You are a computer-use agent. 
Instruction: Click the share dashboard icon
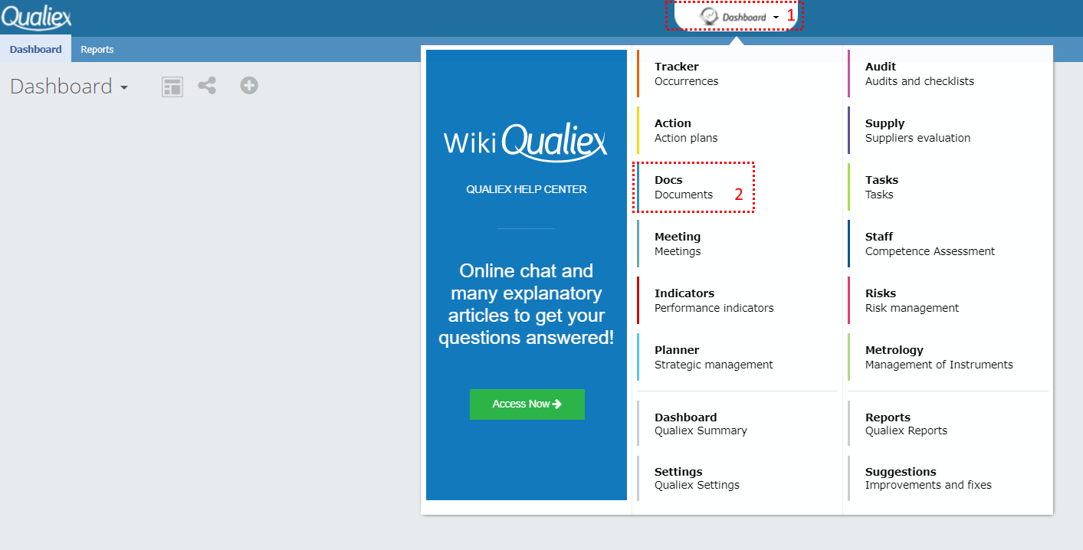(207, 86)
